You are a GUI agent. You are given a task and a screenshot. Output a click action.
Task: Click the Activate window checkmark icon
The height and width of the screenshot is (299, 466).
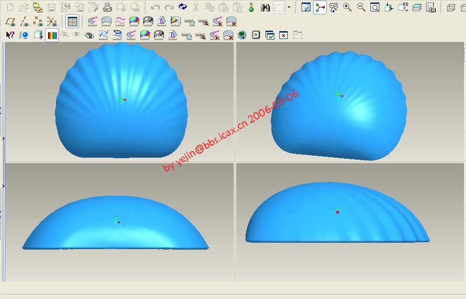coord(269,35)
